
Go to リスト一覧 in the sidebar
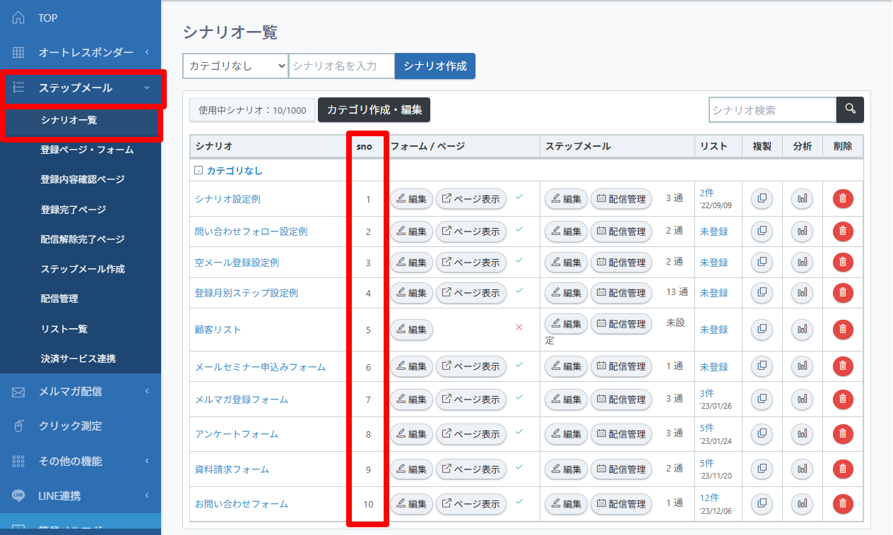point(64,329)
